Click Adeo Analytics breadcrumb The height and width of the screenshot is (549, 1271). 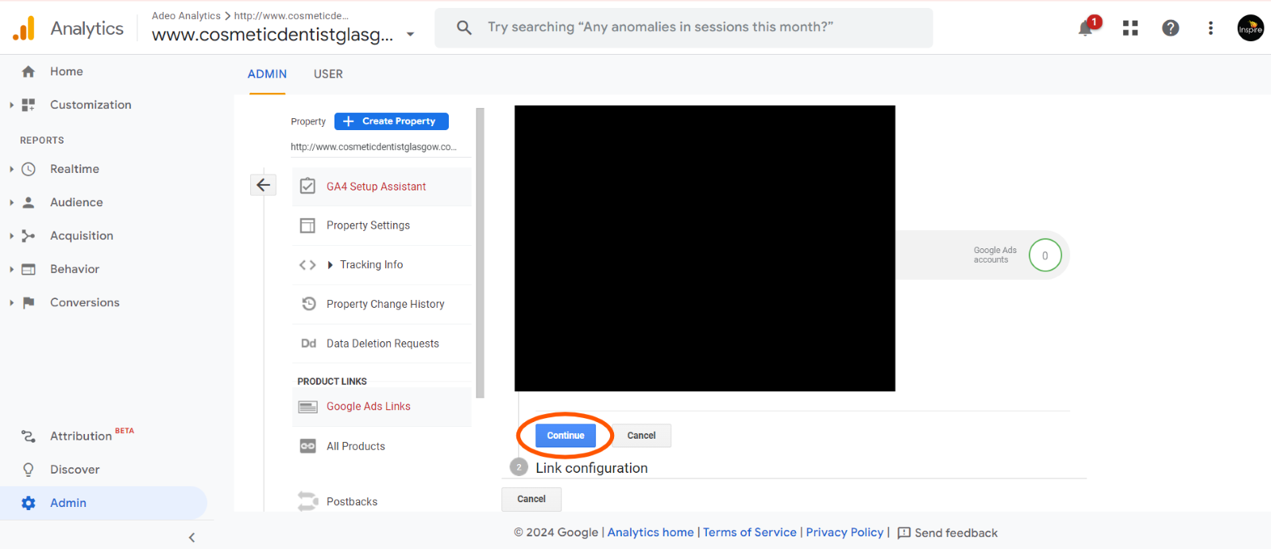point(186,16)
